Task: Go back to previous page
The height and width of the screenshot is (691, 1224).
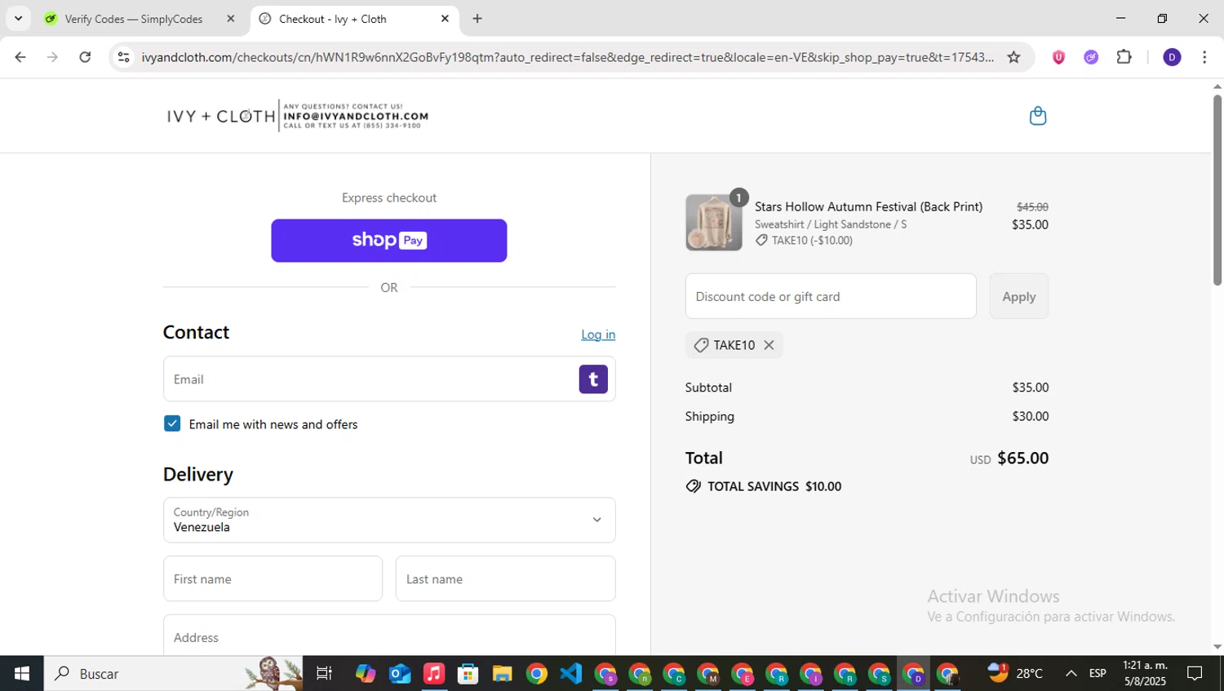Action: [x=20, y=57]
